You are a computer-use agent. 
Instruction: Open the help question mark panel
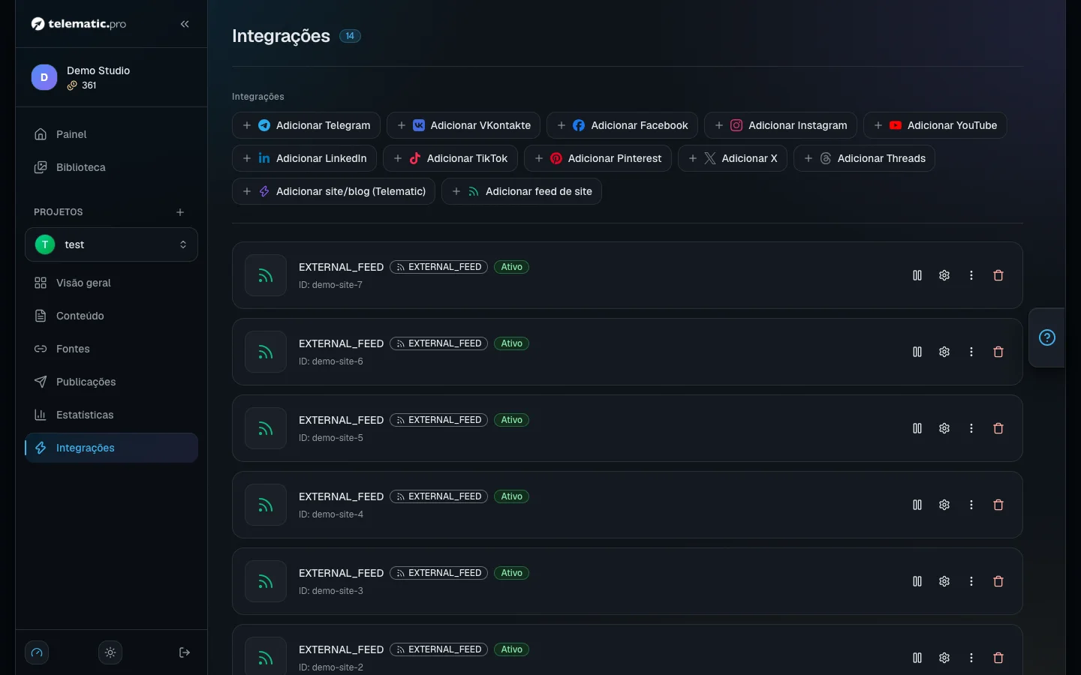[1047, 337]
